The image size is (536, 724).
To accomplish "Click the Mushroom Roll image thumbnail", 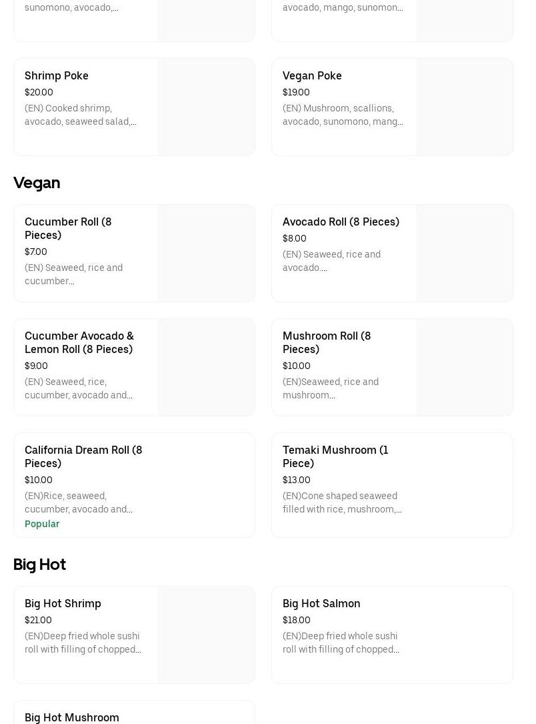I will tap(465, 368).
